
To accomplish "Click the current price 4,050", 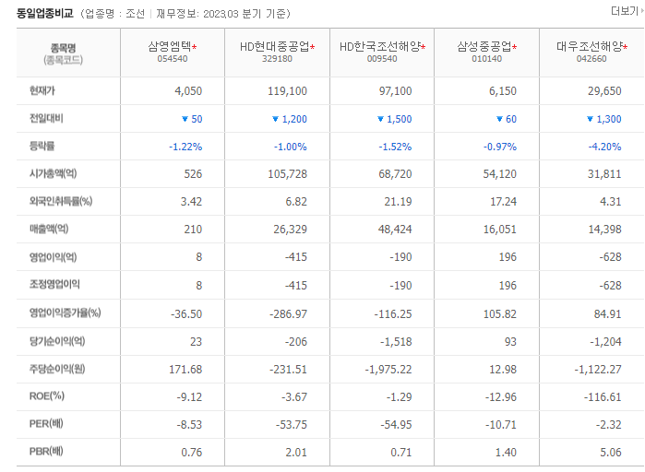I will pyautogui.click(x=188, y=91).
